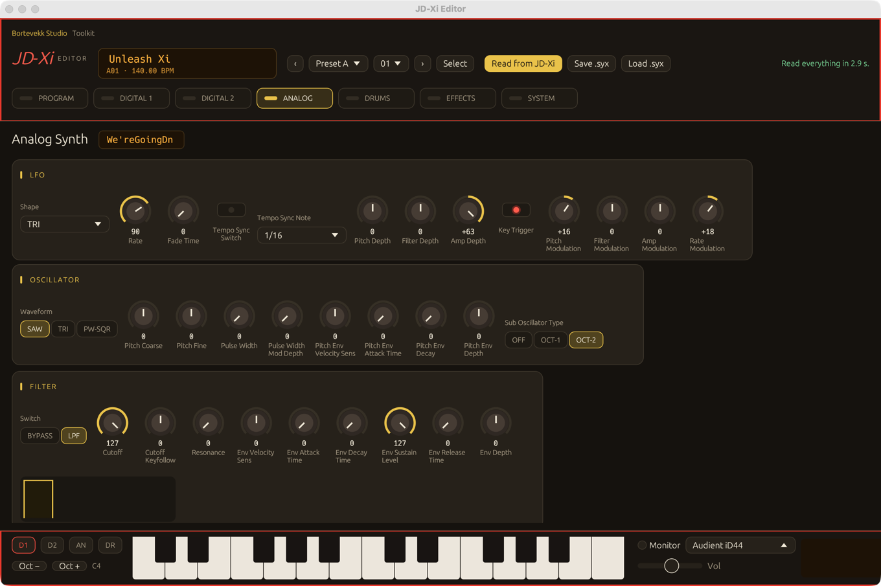Open the Audient iD44 audio device dropdown
881x586 pixels.
point(740,545)
